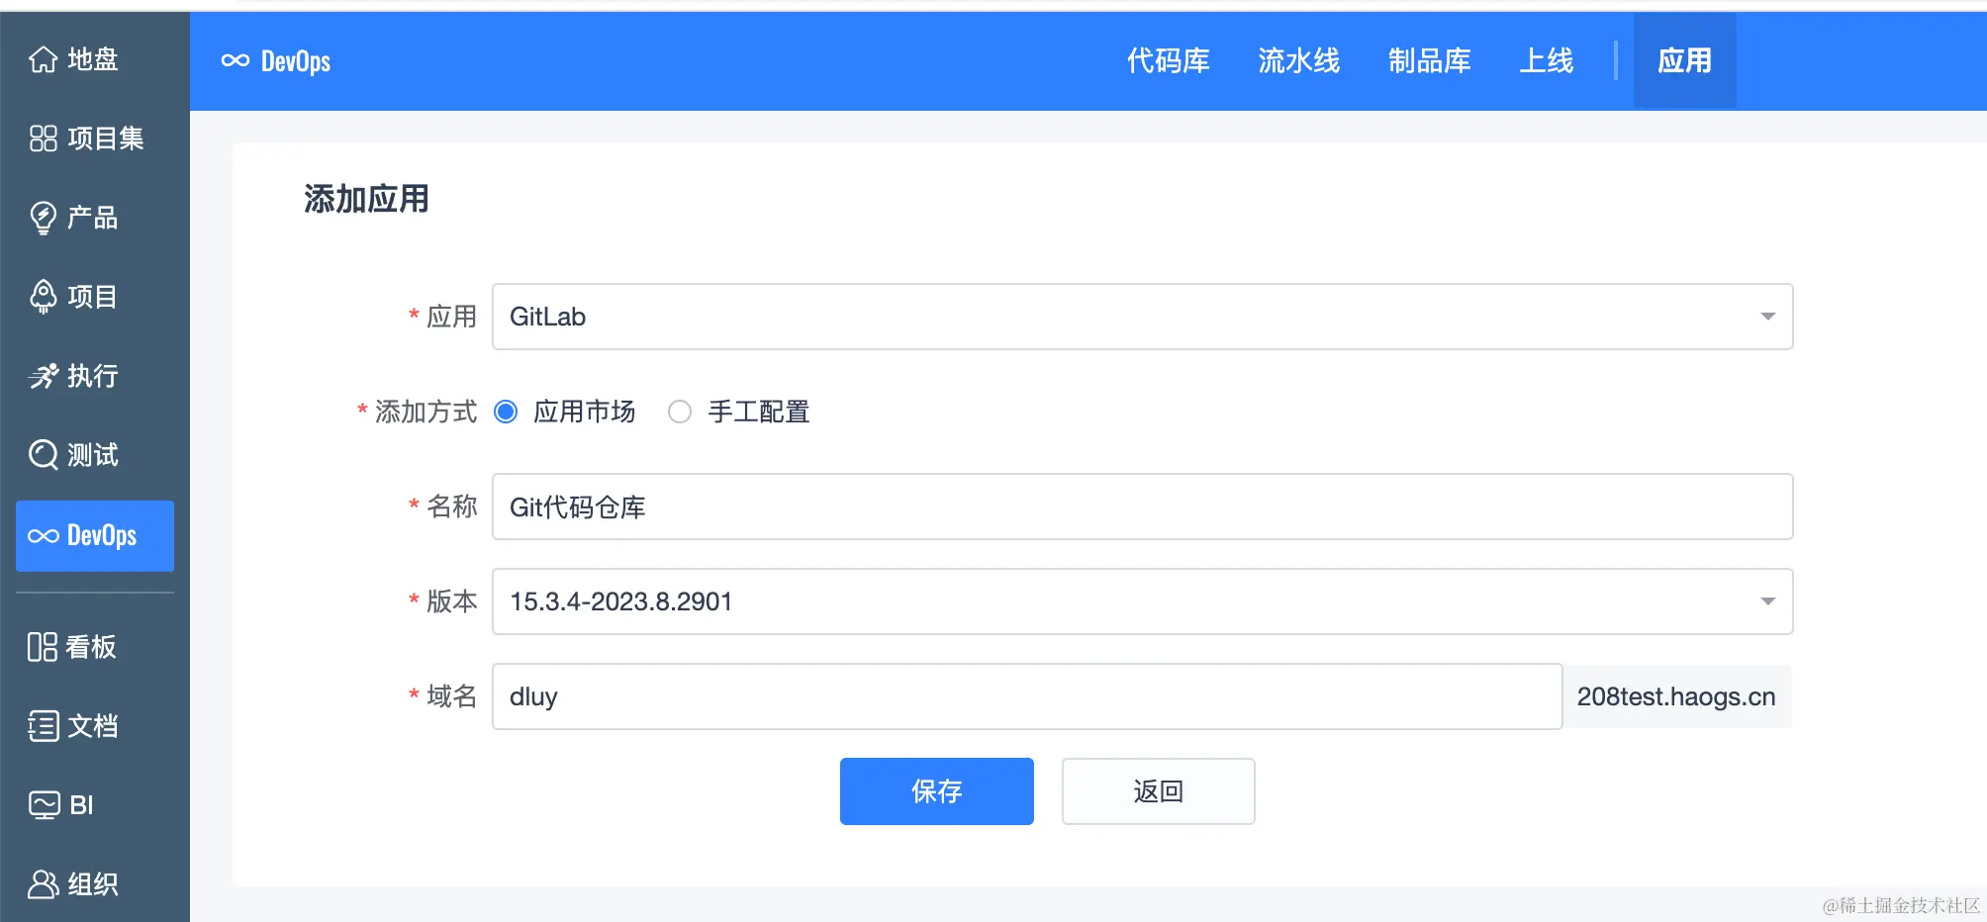Select the 手工配置 radio option
The image size is (1987, 922).
[x=680, y=412]
